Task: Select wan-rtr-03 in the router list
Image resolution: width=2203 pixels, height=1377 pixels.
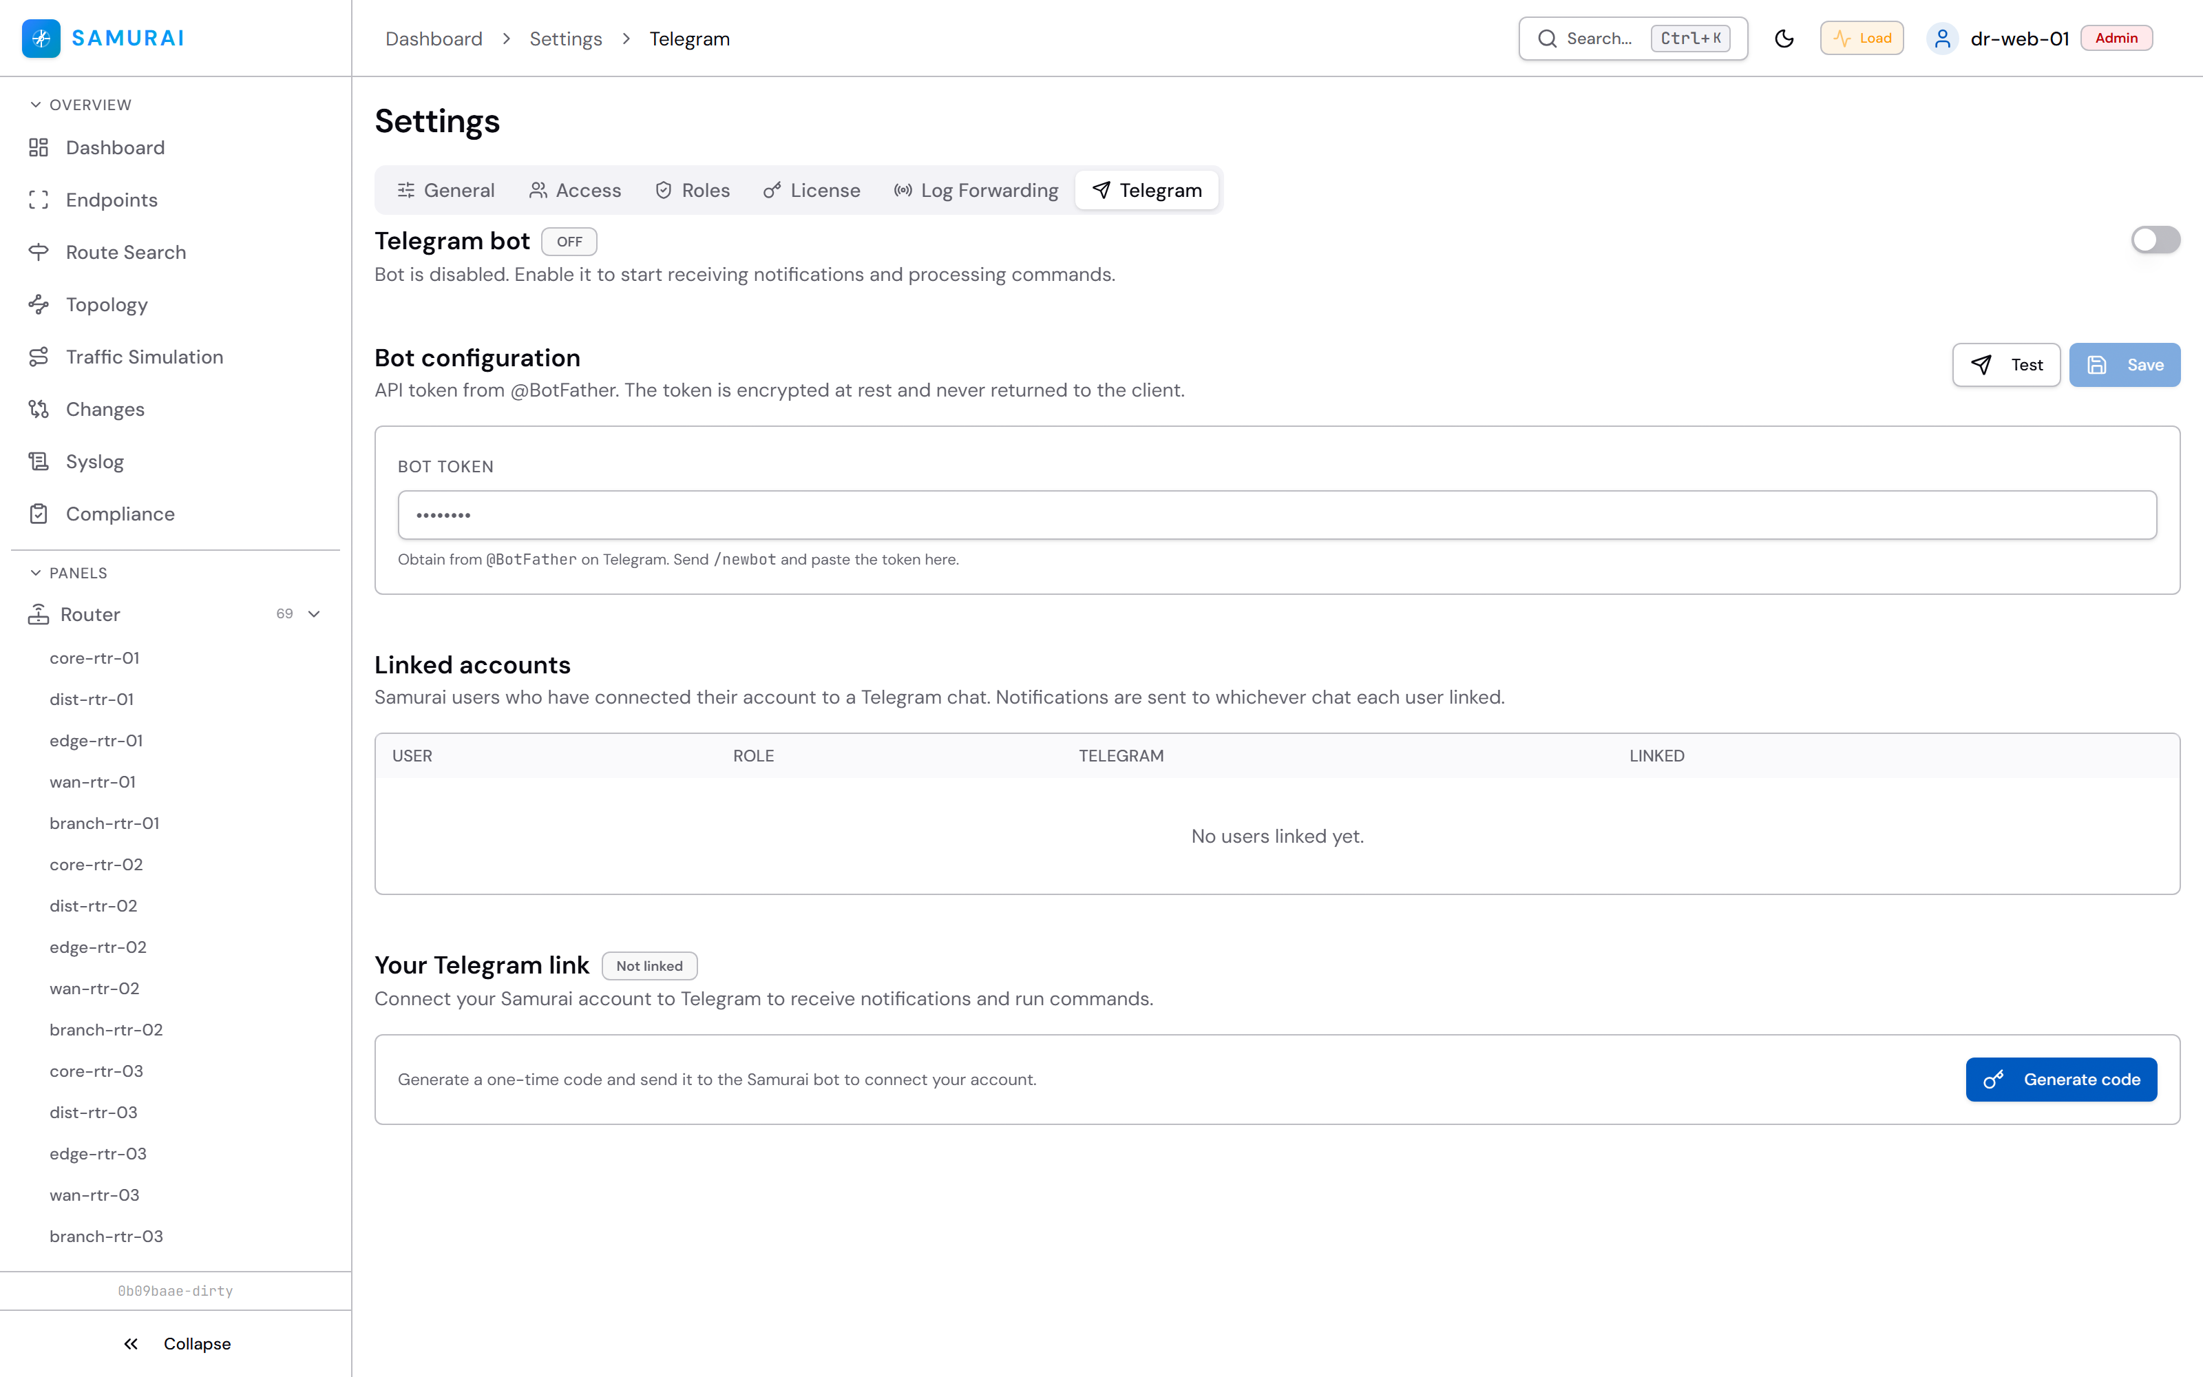Action: (95, 1195)
